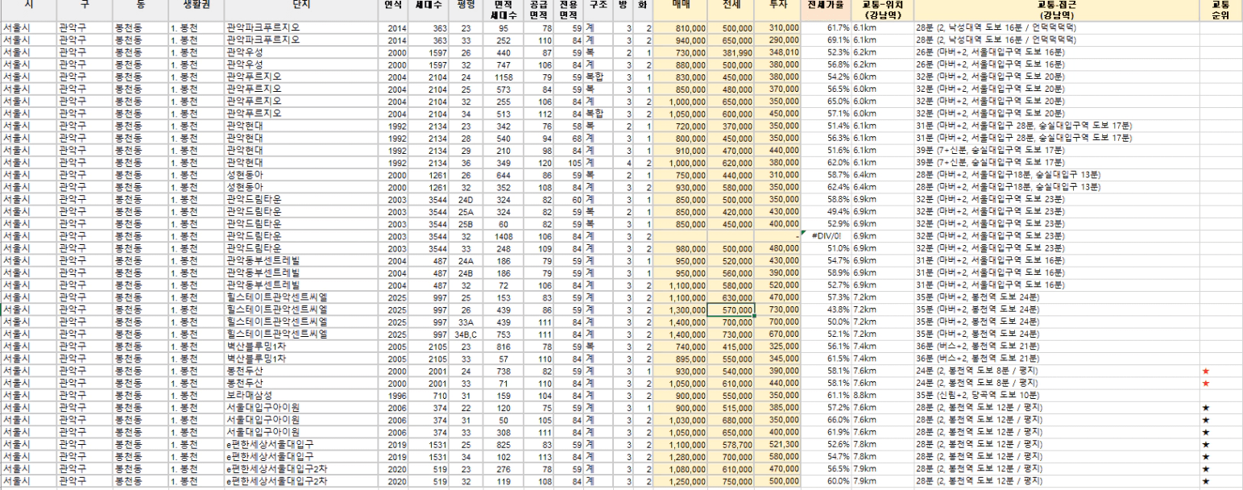Select the 1,250,000 매매 price cell
The image size is (1243, 490).
[681, 481]
